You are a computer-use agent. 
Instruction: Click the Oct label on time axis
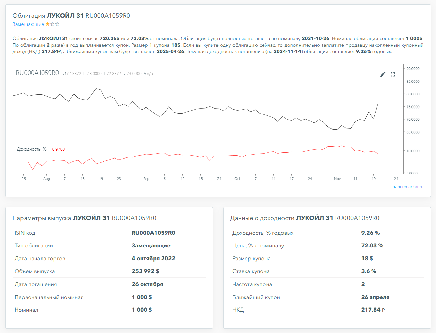pos(237,179)
